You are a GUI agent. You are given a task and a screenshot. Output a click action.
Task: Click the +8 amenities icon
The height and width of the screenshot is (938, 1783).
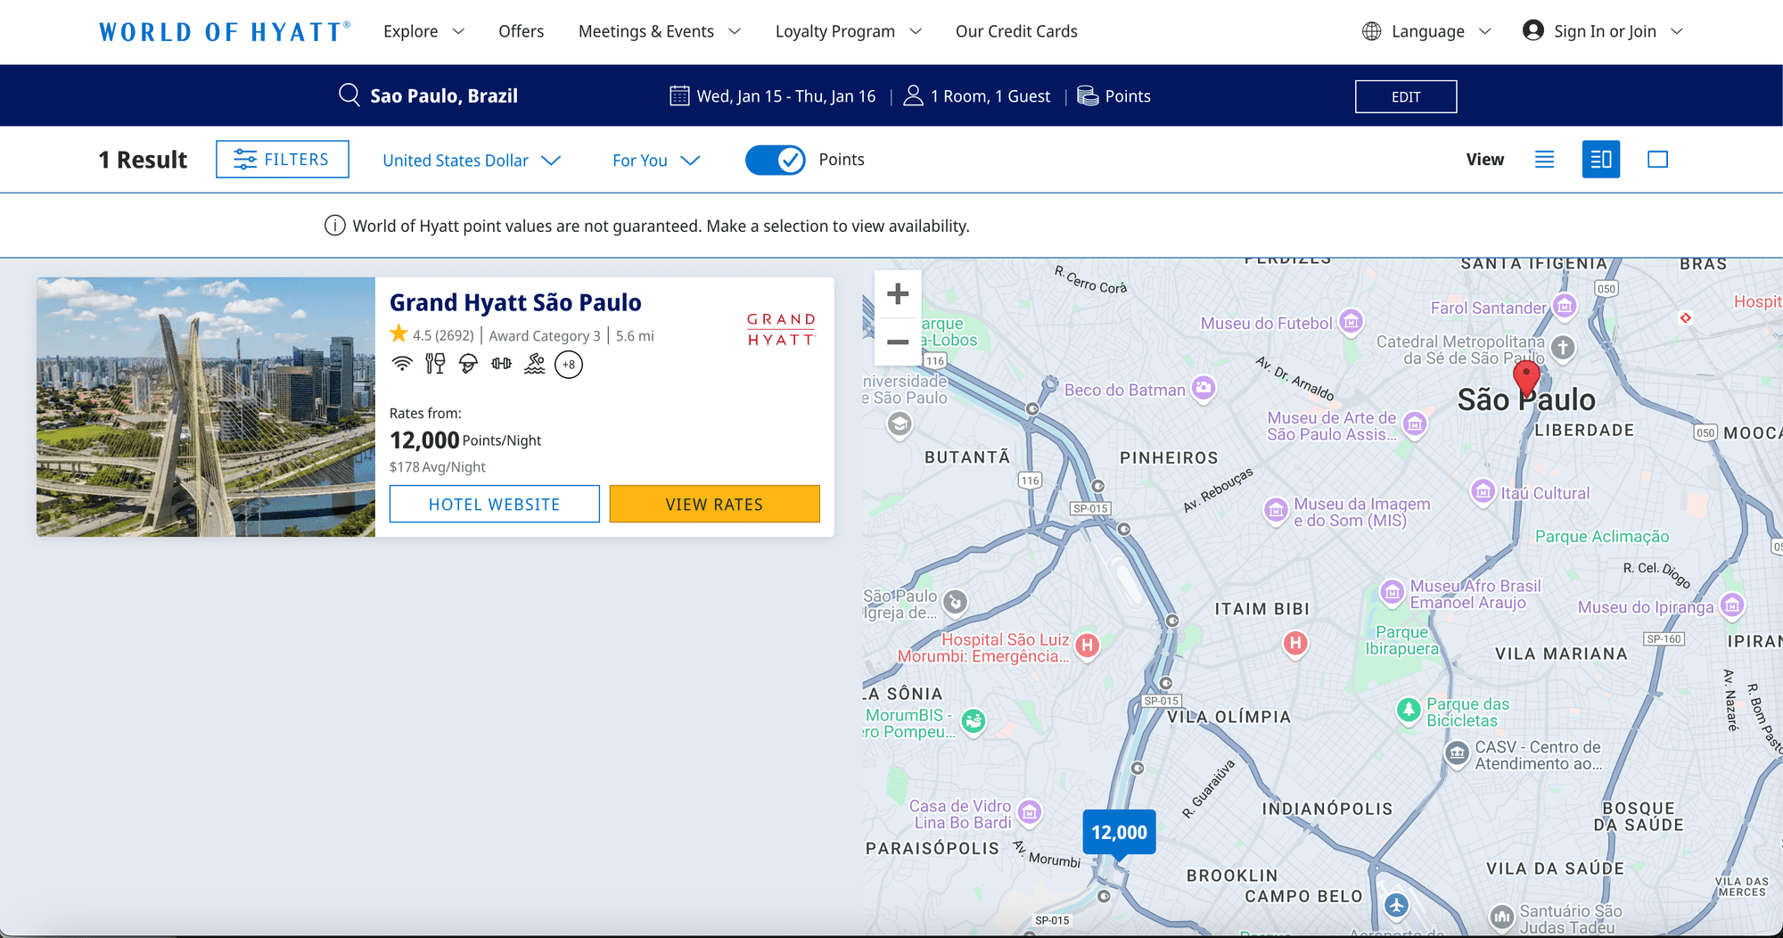point(569,364)
